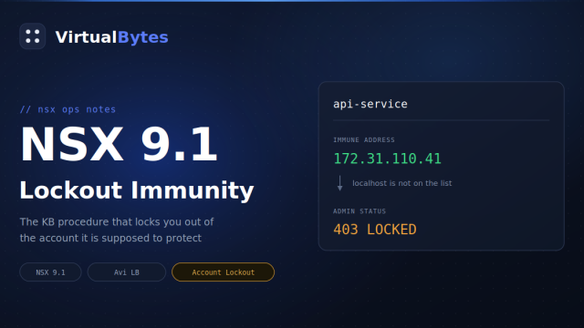Click the IMMUNE ADDRESS label
584x328 pixels.
click(364, 139)
